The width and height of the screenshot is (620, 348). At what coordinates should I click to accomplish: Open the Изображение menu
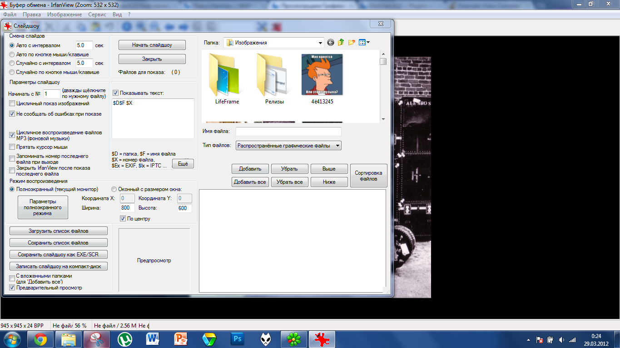[x=64, y=15]
